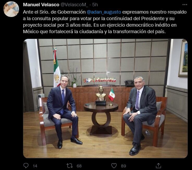Click the Manuel Velasco display name
The image size is (192, 170).
(41, 5)
